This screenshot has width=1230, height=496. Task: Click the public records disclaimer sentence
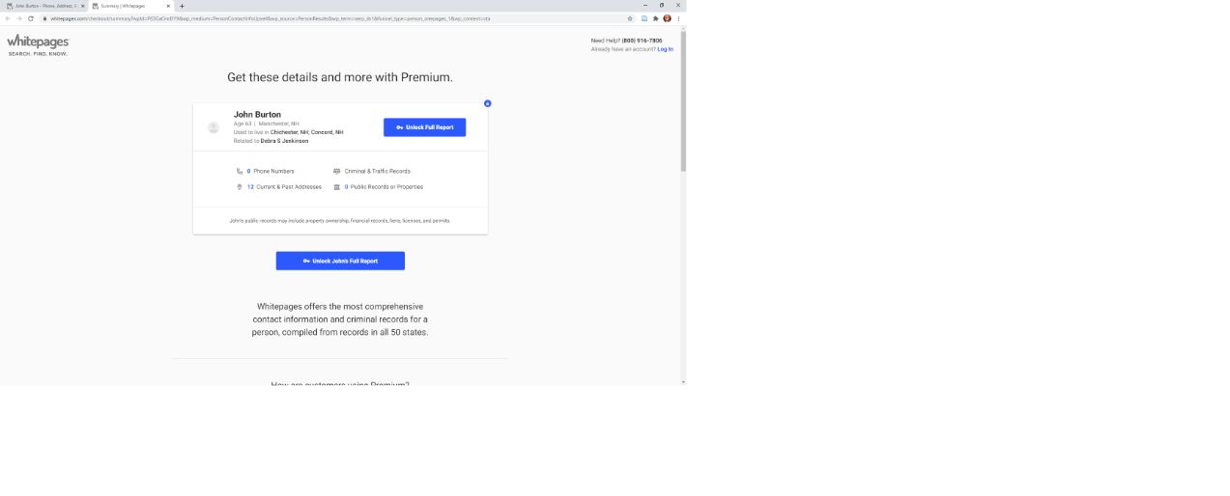tap(340, 221)
